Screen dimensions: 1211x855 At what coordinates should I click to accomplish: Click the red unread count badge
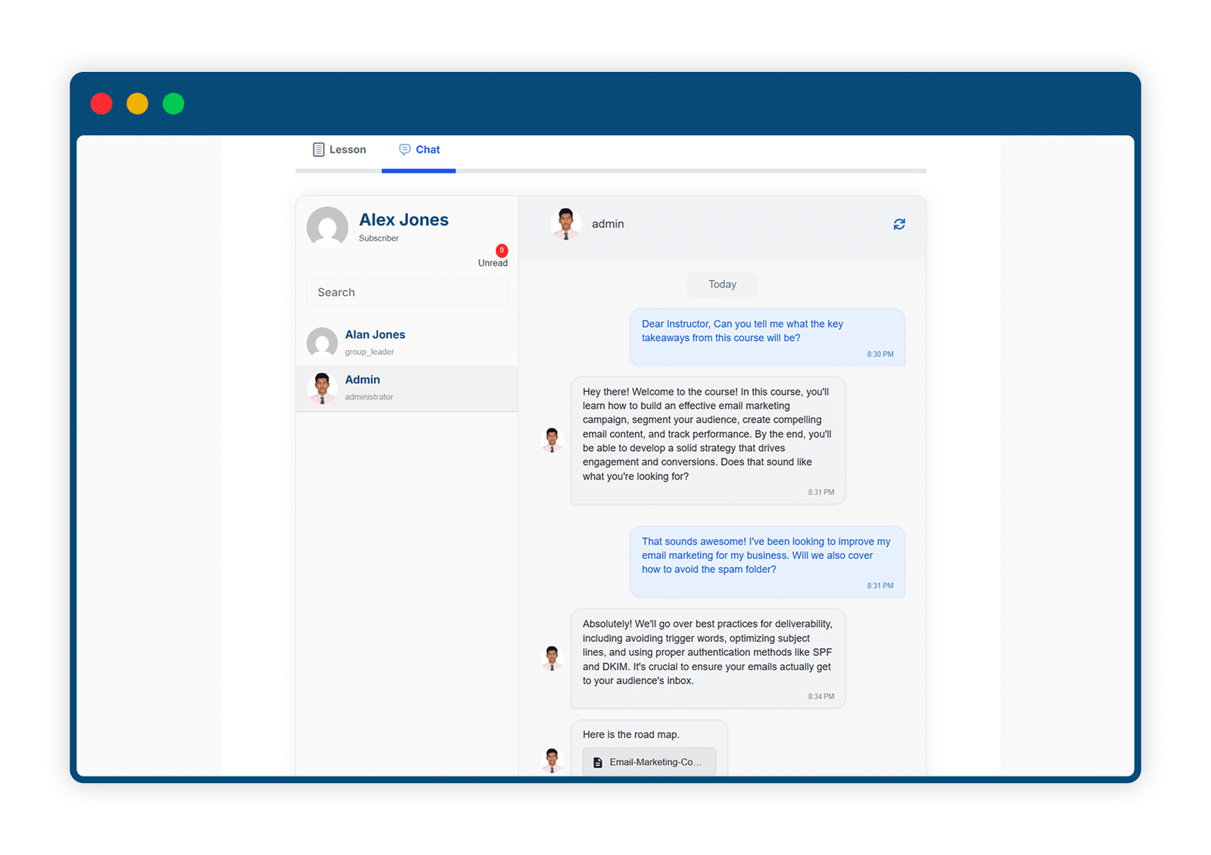502,250
